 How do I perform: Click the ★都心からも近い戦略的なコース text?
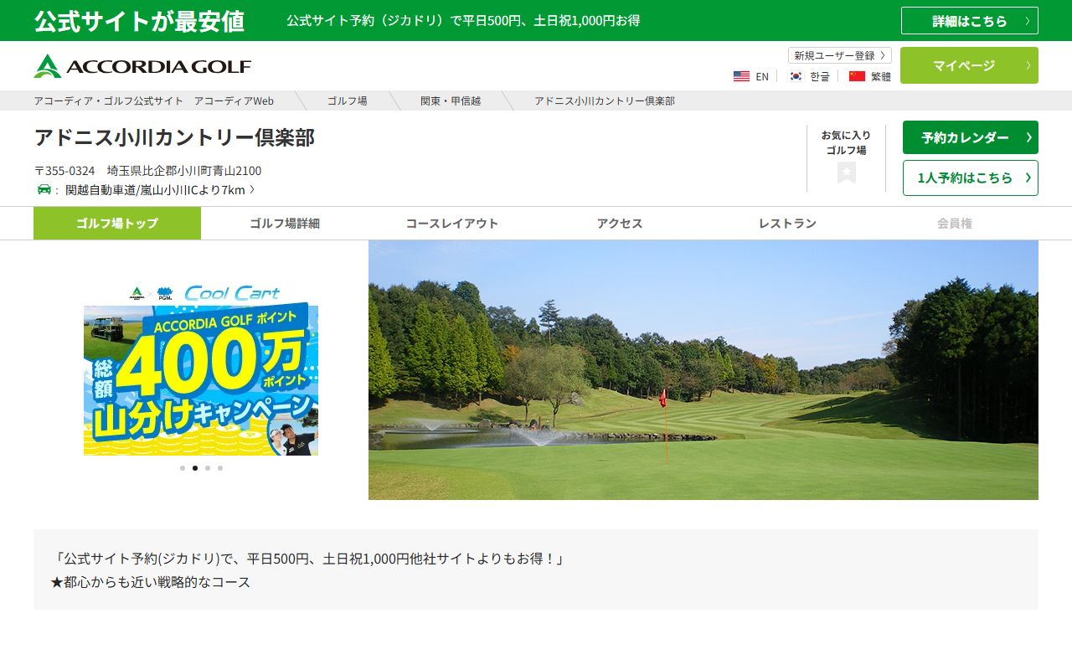151,582
